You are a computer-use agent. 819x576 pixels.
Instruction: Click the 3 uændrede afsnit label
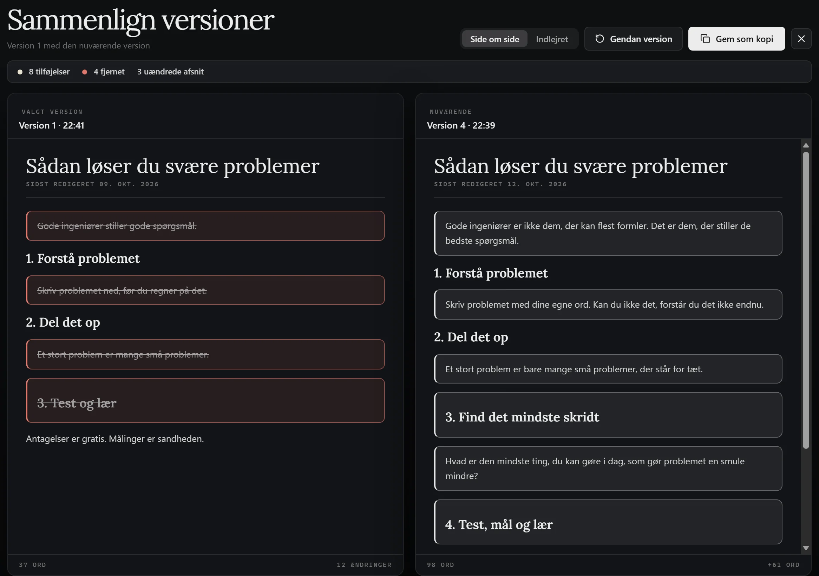(x=170, y=72)
